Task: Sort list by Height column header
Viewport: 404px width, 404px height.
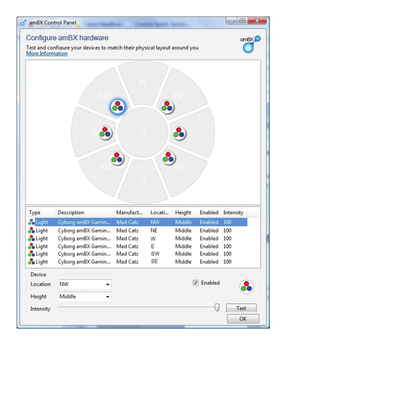Action: click(x=185, y=213)
